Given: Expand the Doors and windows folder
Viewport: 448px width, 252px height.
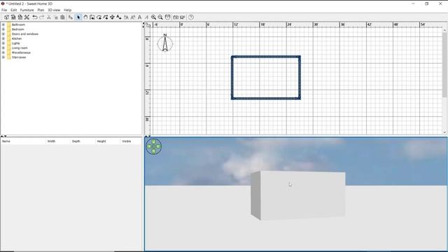Looking at the screenshot, I should coord(3,34).
